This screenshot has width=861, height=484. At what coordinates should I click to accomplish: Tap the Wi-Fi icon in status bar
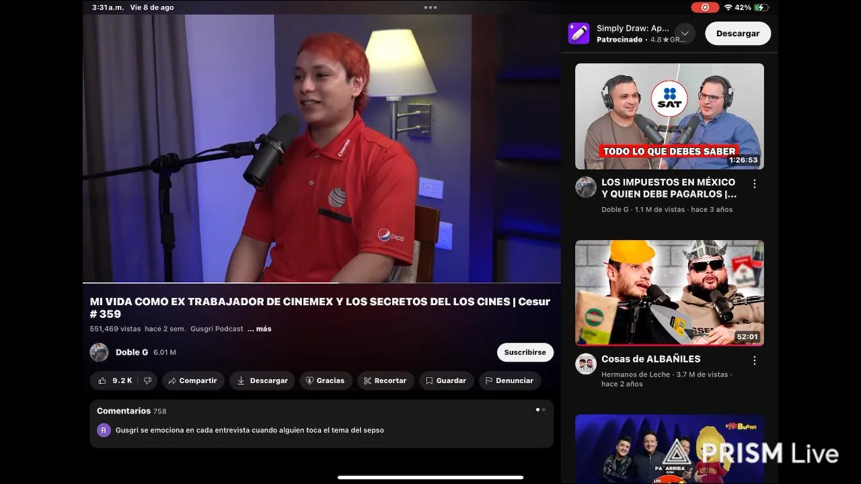click(x=728, y=7)
